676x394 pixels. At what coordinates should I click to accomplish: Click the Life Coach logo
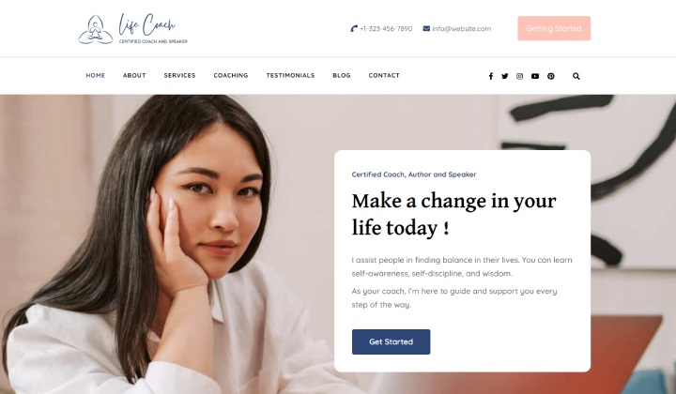pos(132,29)
